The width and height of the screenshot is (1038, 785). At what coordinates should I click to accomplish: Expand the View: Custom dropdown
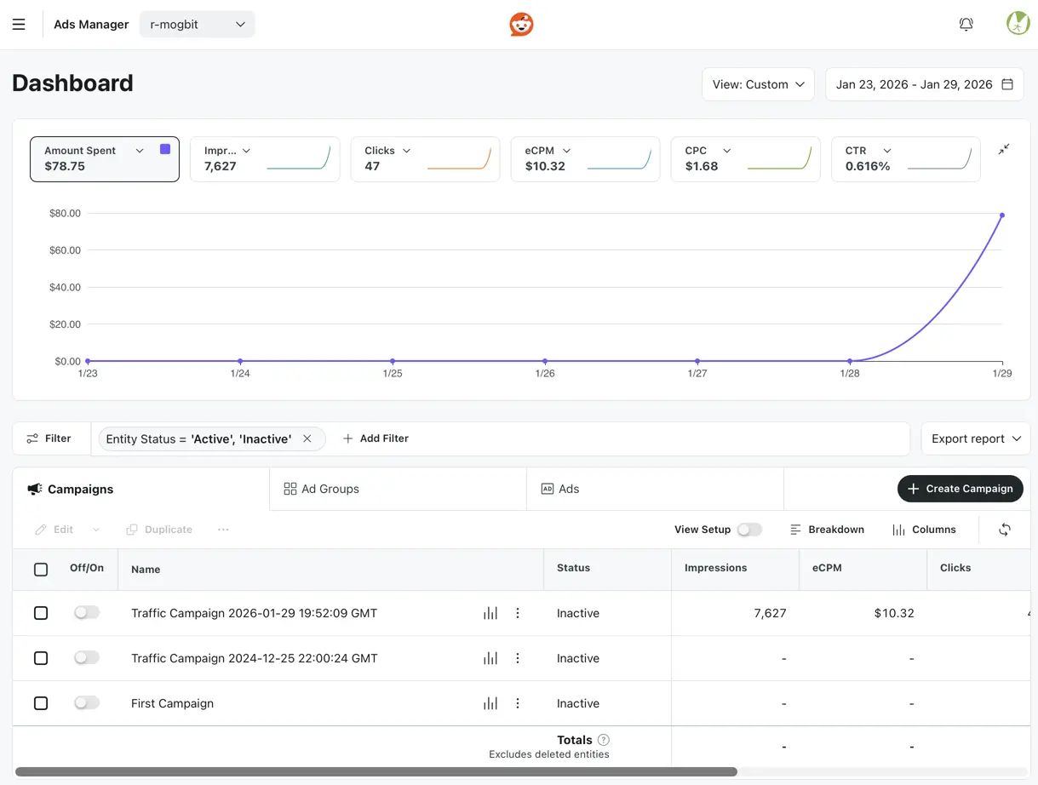point(758,84)
